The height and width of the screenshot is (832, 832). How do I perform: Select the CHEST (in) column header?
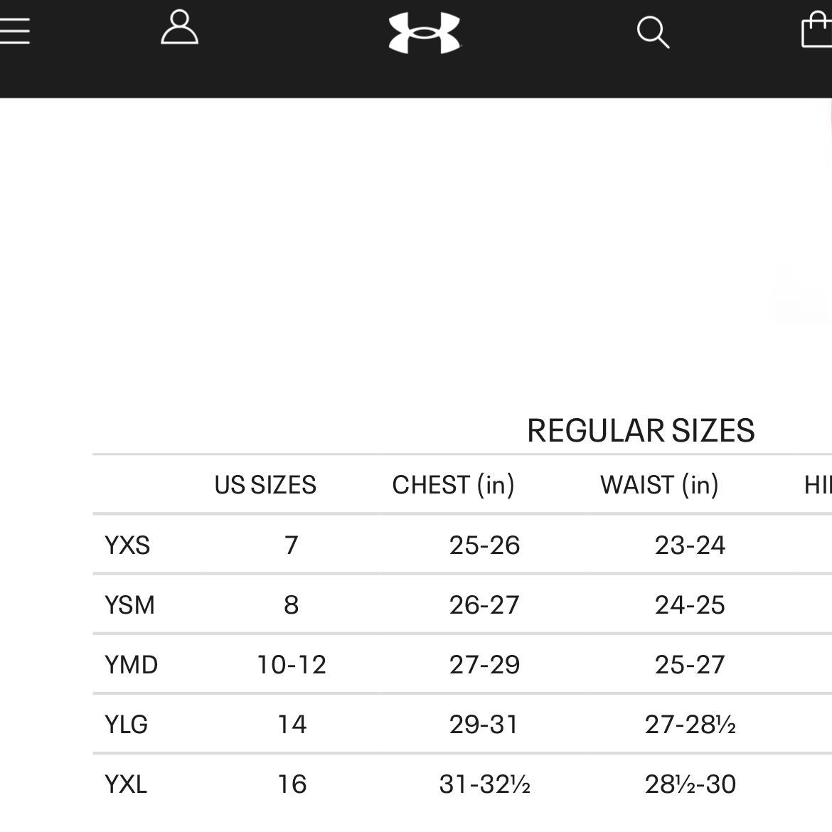(453, 485)
